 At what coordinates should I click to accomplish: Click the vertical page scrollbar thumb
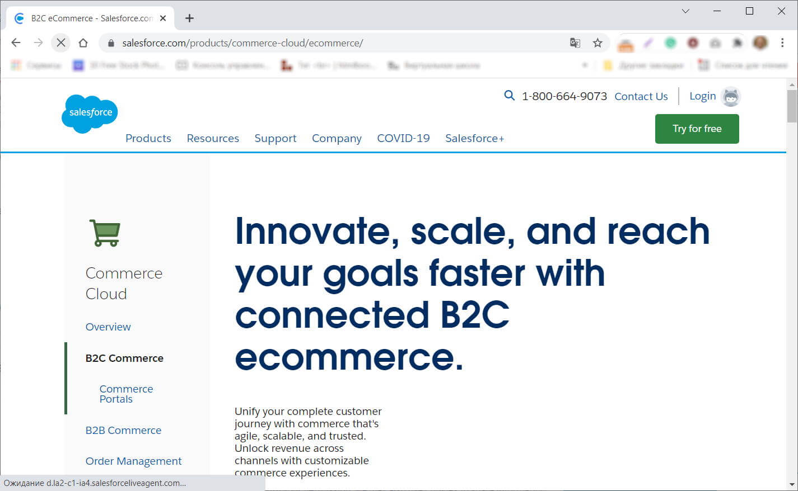(x=791, y=106)
